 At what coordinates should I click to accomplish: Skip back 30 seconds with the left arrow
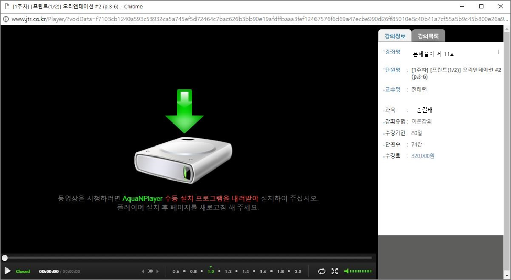143,271
